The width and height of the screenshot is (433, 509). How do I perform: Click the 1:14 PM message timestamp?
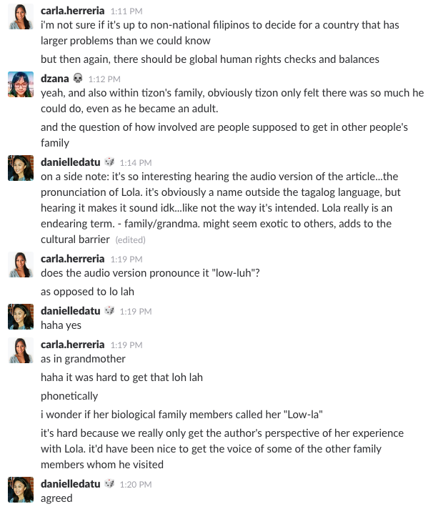coord(136,162)
